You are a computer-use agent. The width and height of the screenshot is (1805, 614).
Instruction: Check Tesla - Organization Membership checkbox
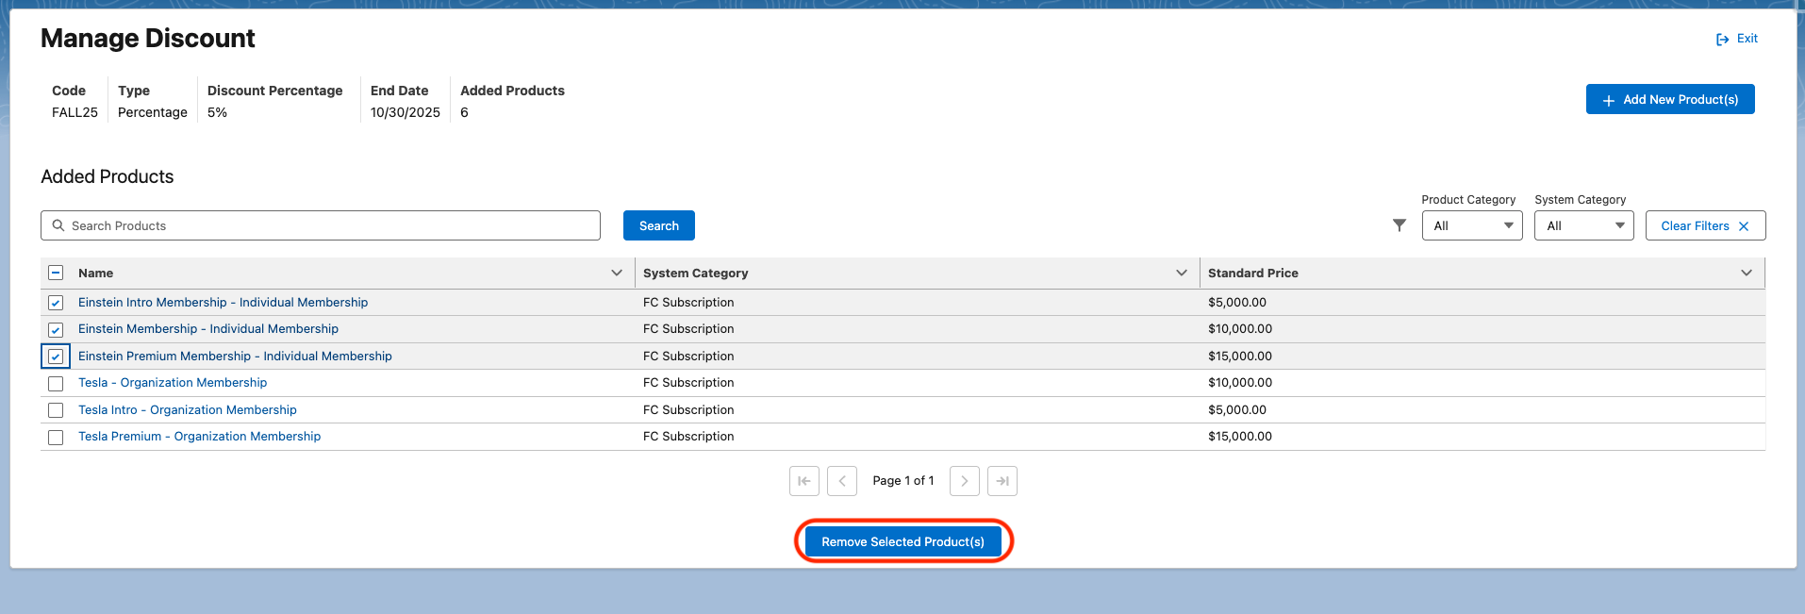tap(56, 383)
